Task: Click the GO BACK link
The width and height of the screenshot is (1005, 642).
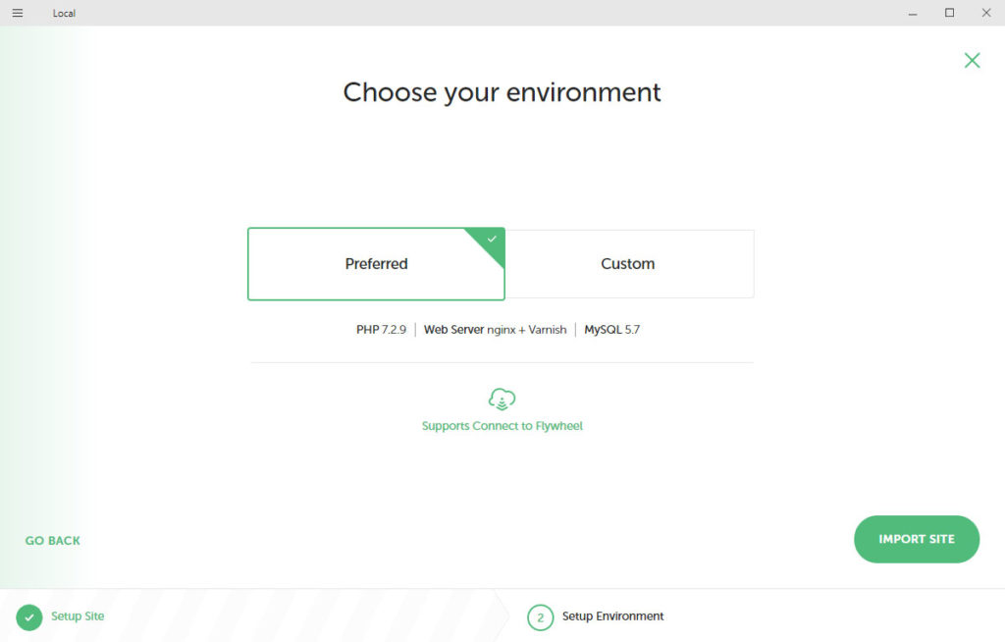Action: tap(53, 540)
